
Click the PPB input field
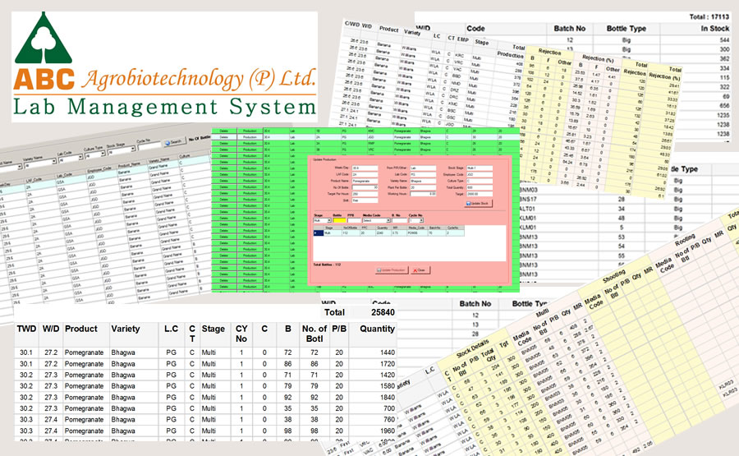pyautogui.click(x=355, y=220)
